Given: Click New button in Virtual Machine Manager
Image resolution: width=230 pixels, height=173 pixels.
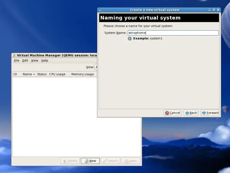Looking at the screenshot, I should [90, 161].
